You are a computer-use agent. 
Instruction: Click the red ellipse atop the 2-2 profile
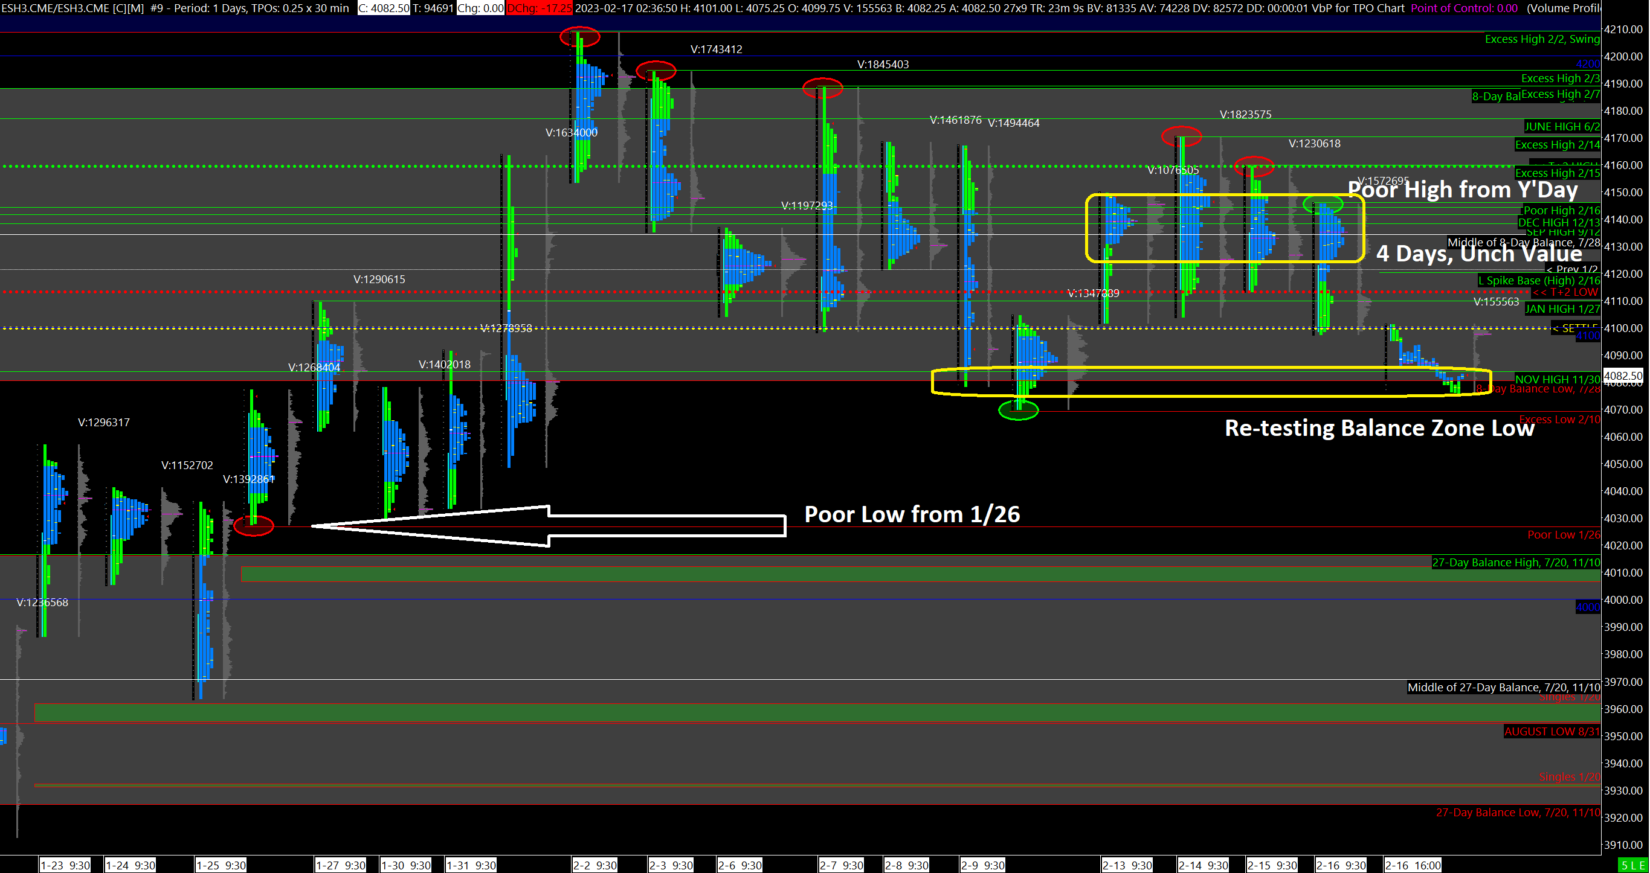tap(579, 37)
